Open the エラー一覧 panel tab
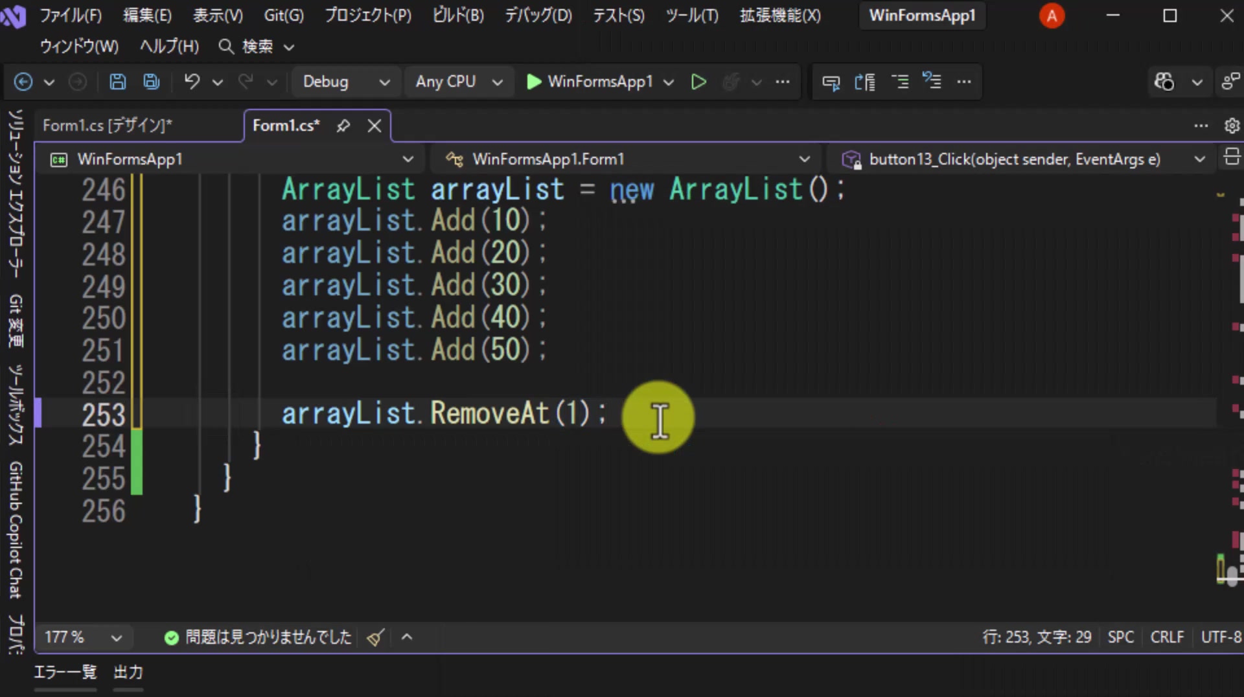The width and height of the screenshot is (1244, 697). [65, 672]
